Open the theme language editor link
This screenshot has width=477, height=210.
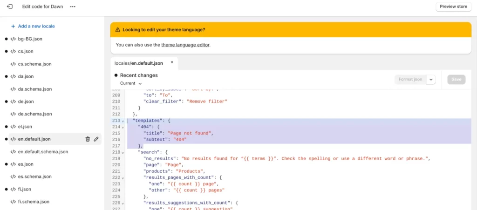[185, 45]
